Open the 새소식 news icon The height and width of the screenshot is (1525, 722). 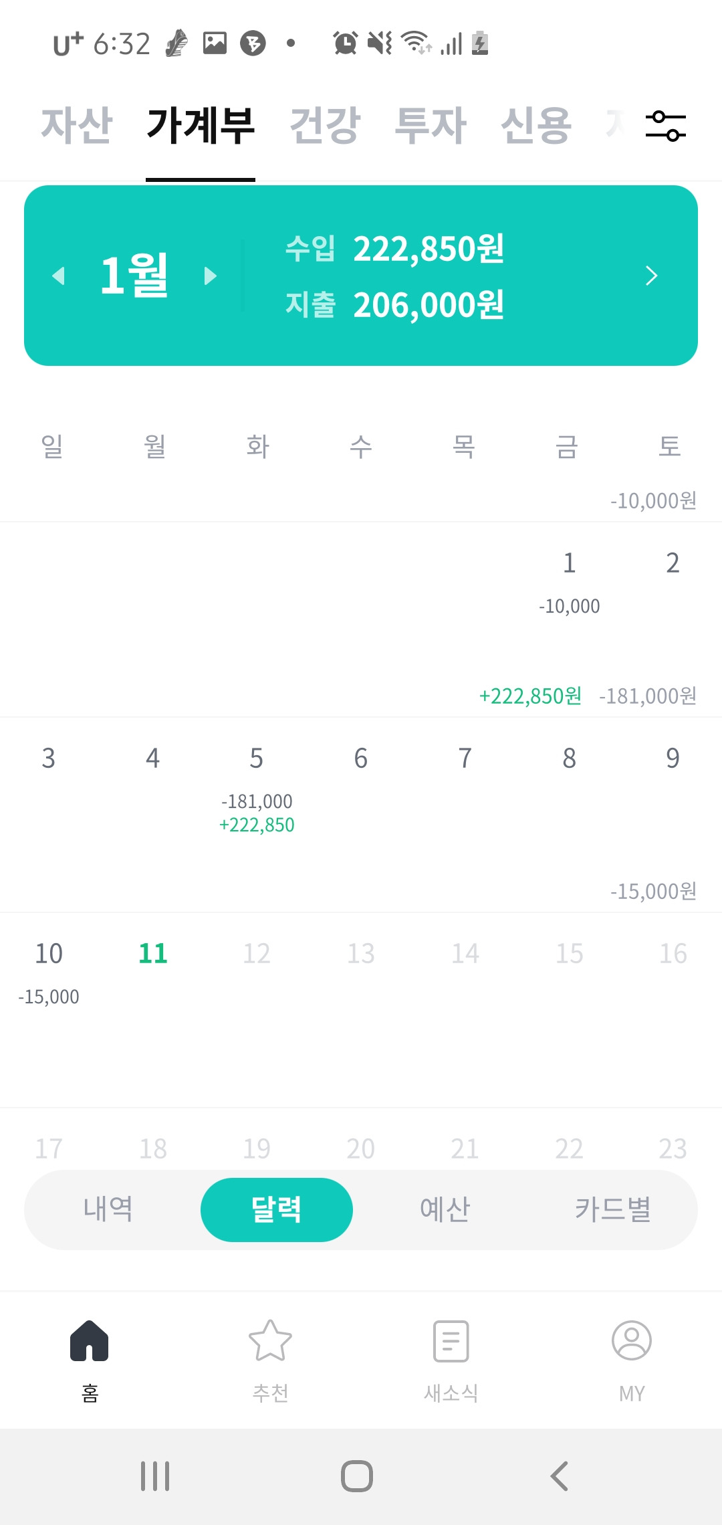pyautogui.click(x=451, y=1341)
